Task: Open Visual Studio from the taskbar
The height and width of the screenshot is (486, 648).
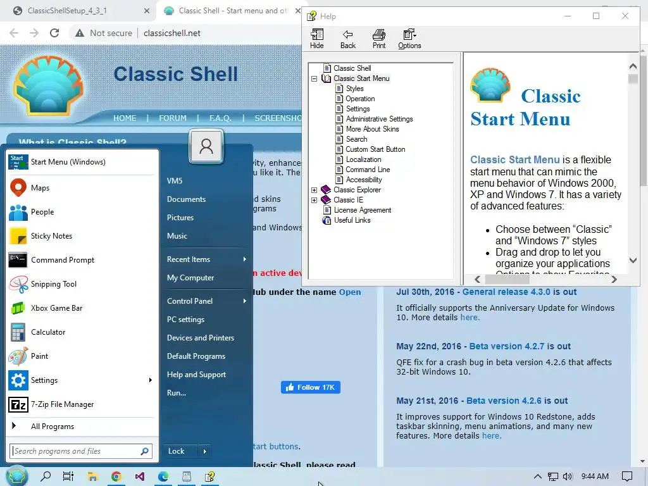Action: point(140,477)
